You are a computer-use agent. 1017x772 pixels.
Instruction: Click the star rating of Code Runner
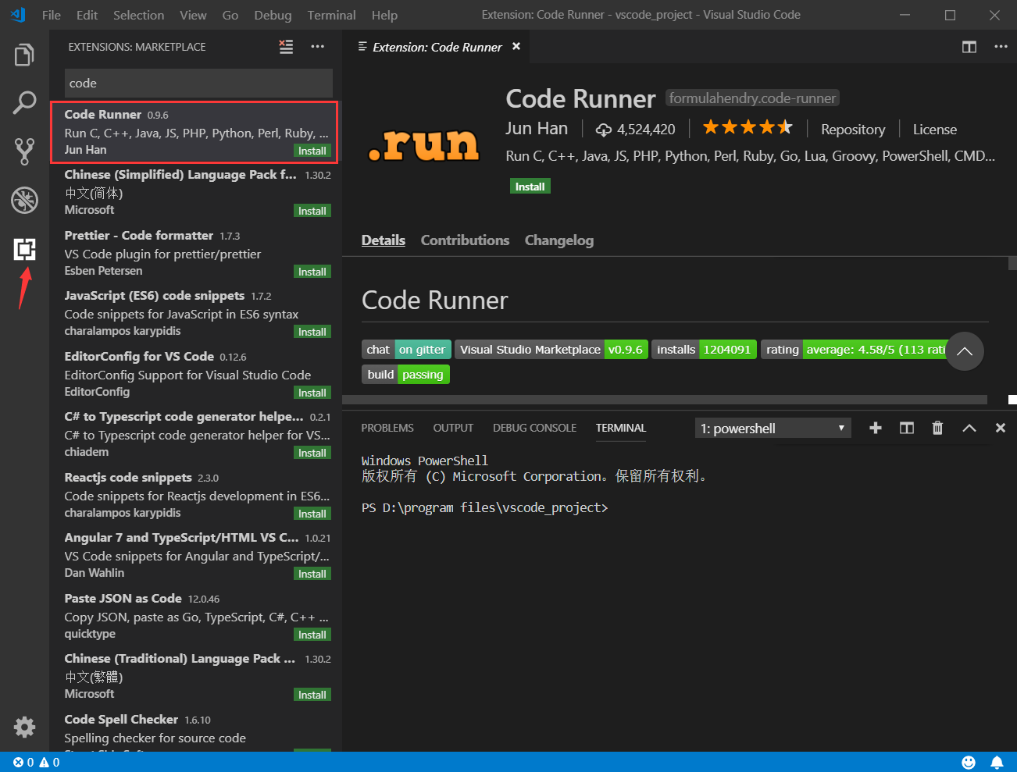point(748,127)
